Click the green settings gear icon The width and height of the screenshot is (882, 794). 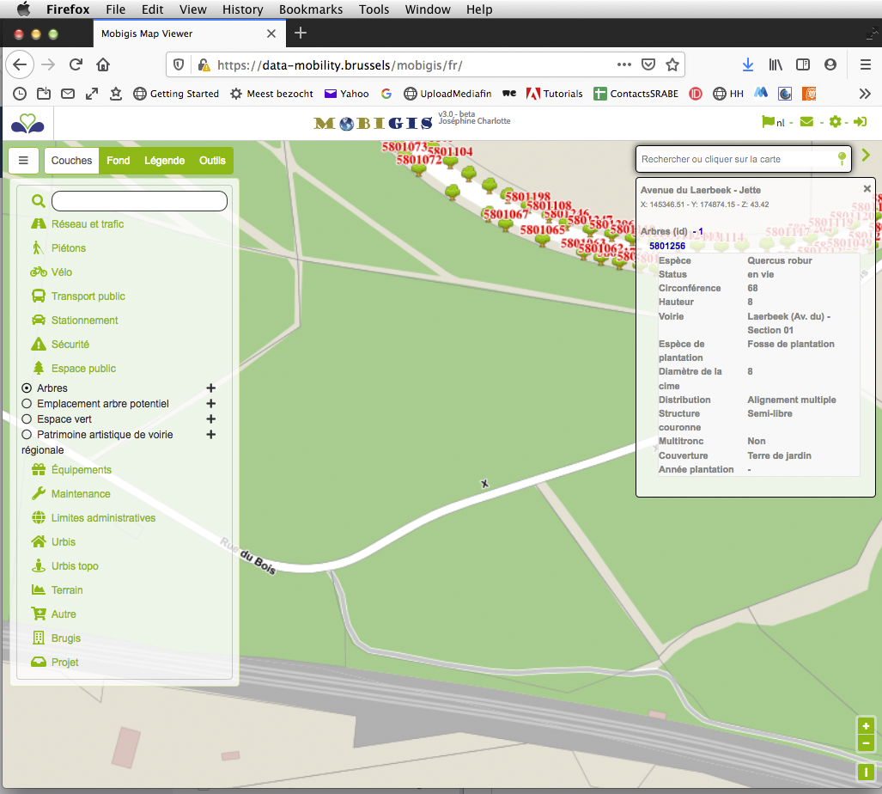coord(835,122)
